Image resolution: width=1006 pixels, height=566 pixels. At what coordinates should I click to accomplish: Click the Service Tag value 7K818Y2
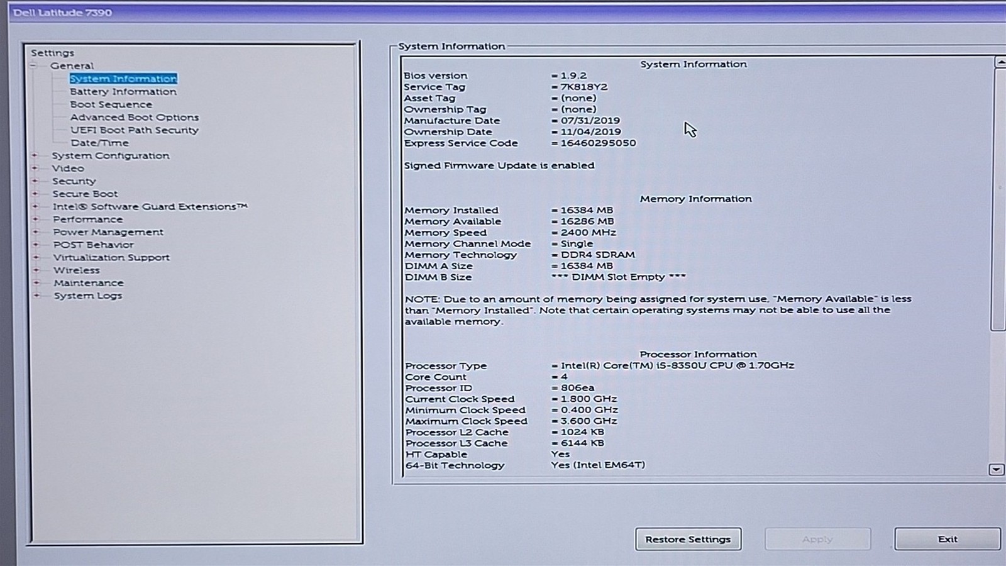click(x=584, y=87)
